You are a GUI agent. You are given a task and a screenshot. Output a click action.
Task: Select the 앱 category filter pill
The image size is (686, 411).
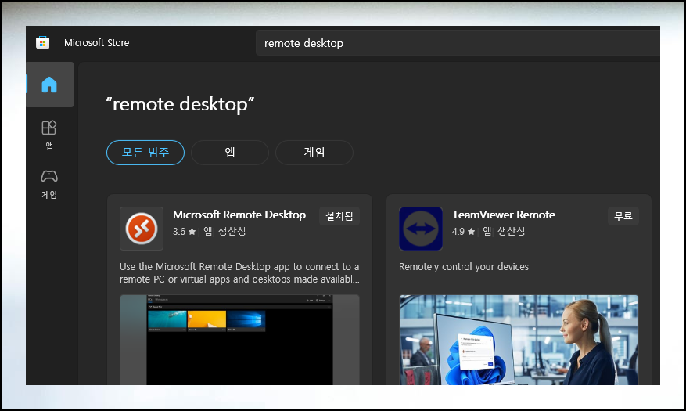point(230,153)
